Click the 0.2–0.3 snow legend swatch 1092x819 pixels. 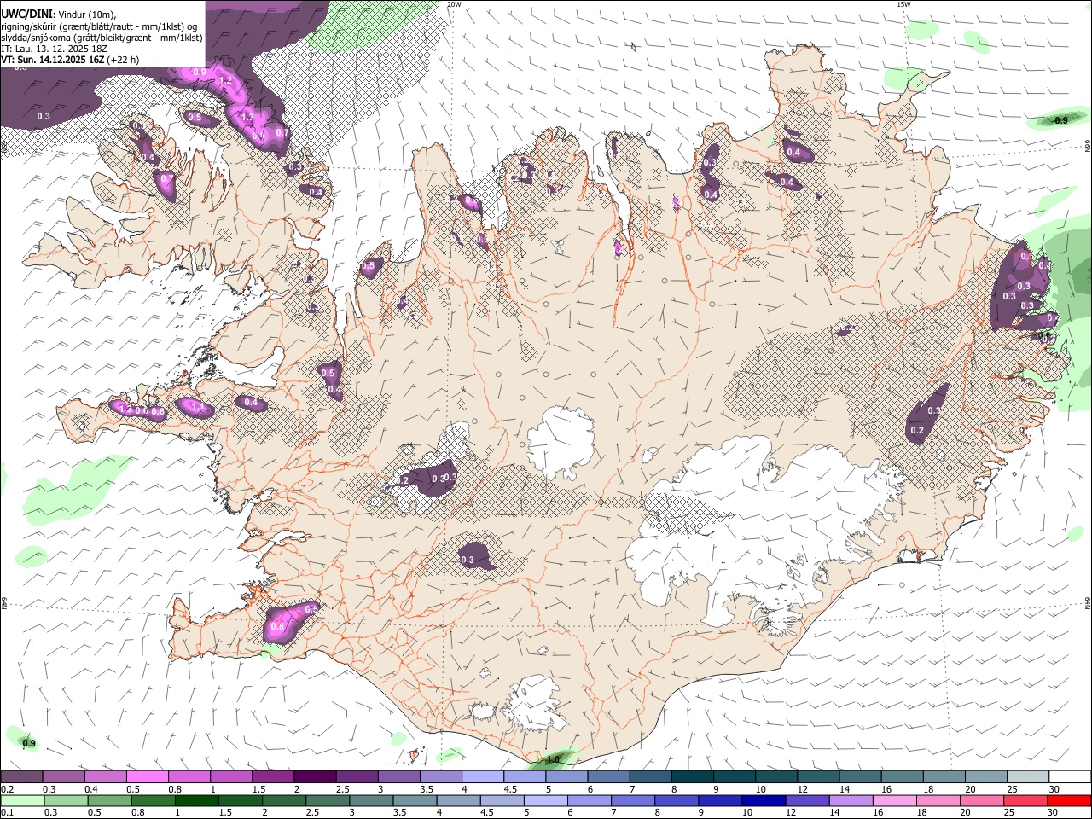tap(21, 777)
